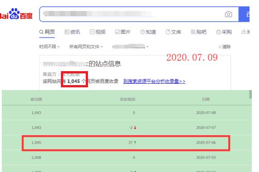Screen dimensions: 259x172
Task: Click the blue Baidu search button
Action: [x=244, y=14]
